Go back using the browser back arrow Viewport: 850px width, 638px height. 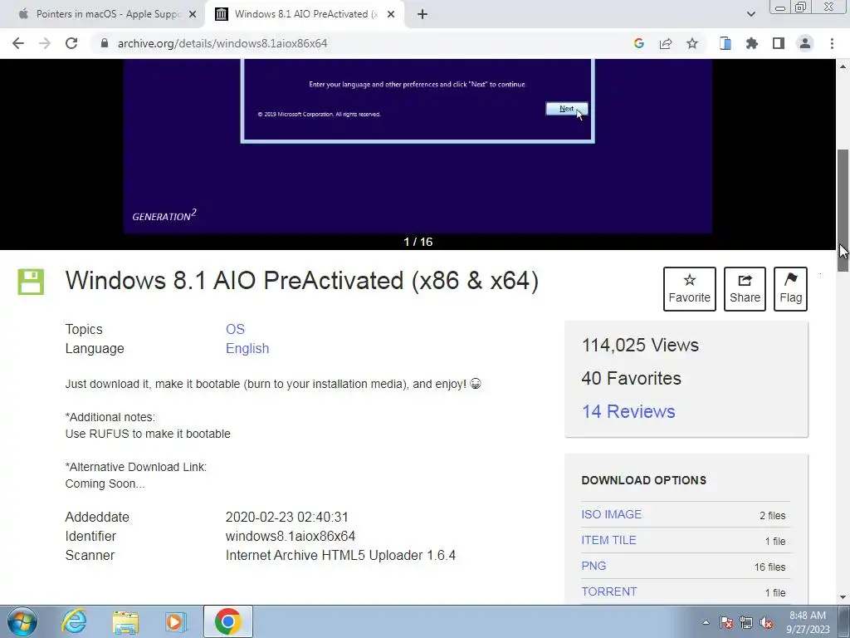click(x=18, y=43)
